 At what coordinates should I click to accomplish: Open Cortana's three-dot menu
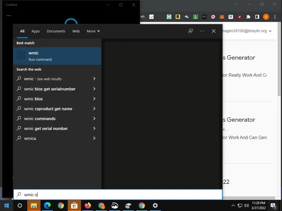(9, 16)
